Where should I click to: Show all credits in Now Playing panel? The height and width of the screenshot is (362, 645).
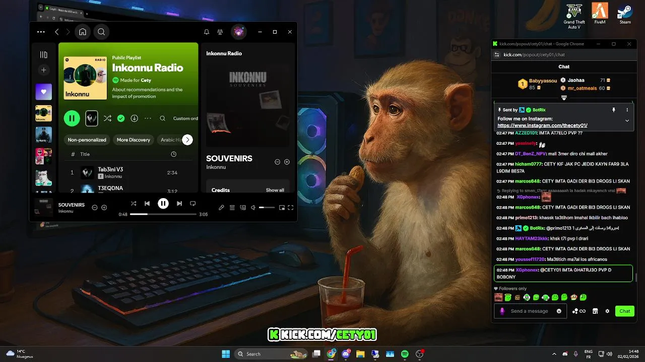click(x=275, y=190)
